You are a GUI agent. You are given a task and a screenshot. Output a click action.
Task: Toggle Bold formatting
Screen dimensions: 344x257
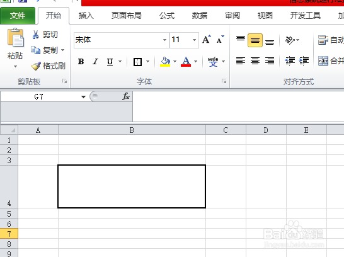(x=81, y=62)
